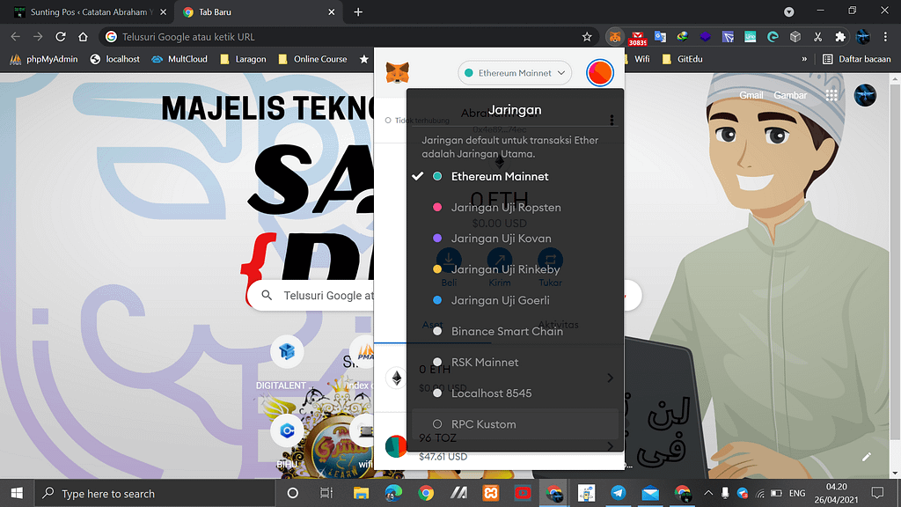The image size is (901, 507).
Task: Switch to Localhost 8545 network
Action: [x=515, y=393]
